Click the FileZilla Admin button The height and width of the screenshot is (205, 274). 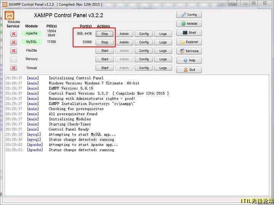point(124,51)
